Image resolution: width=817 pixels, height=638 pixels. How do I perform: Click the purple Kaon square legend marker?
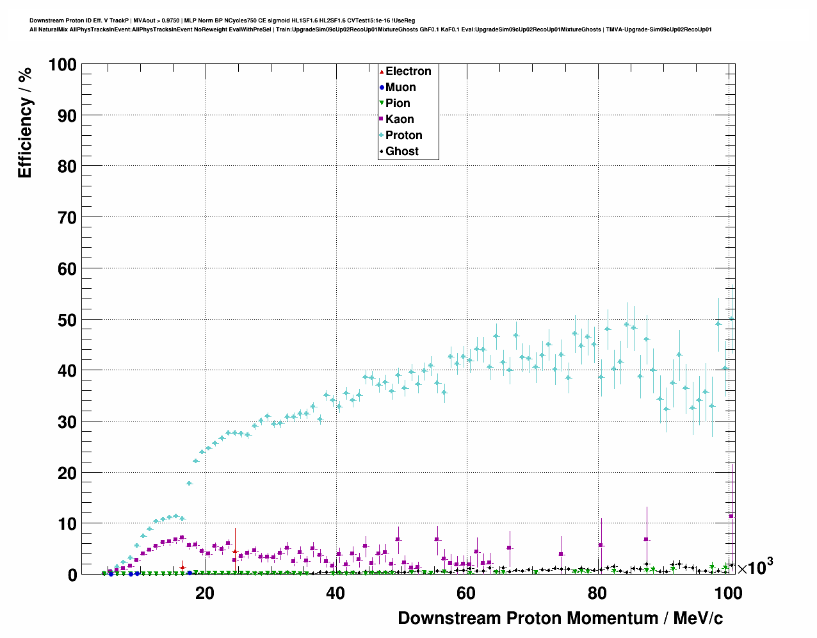point(382,119)
